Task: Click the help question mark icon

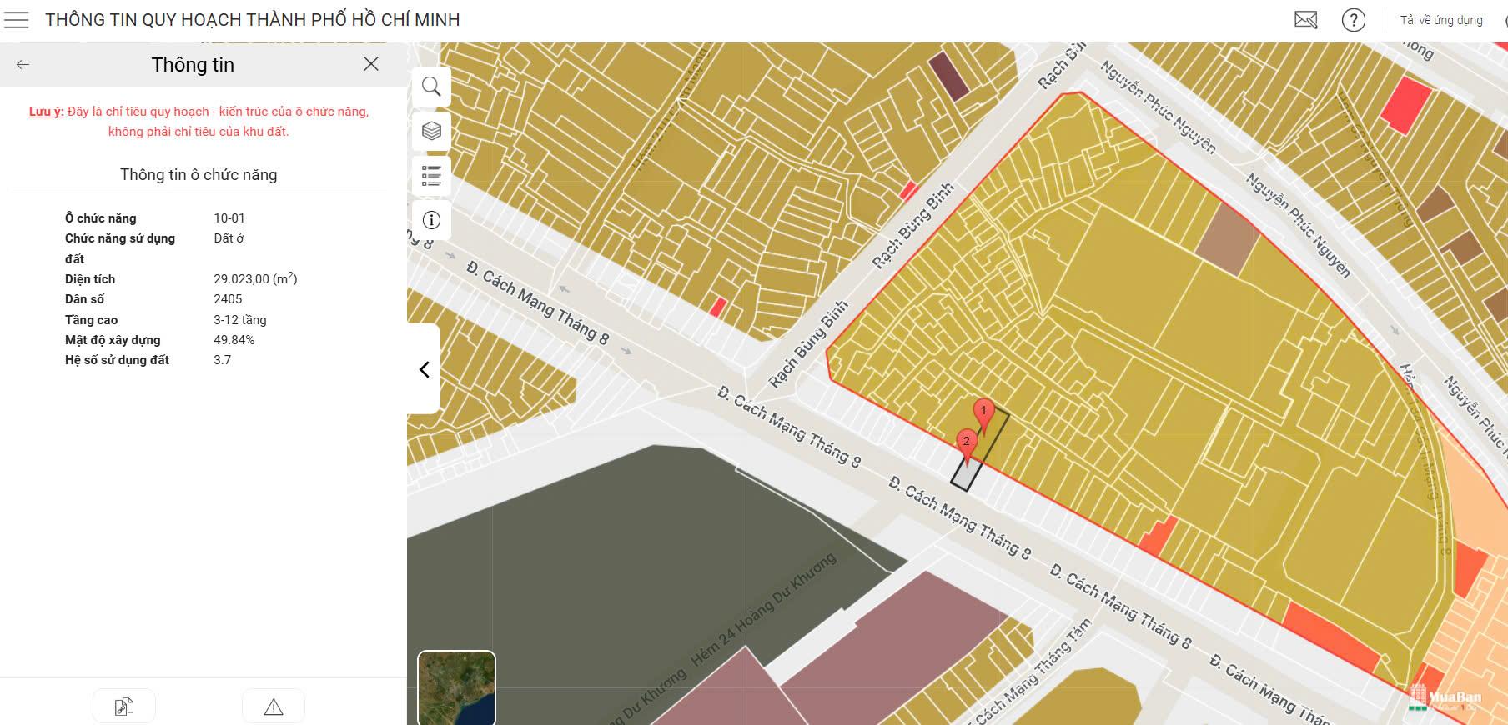Action: 1354,20
